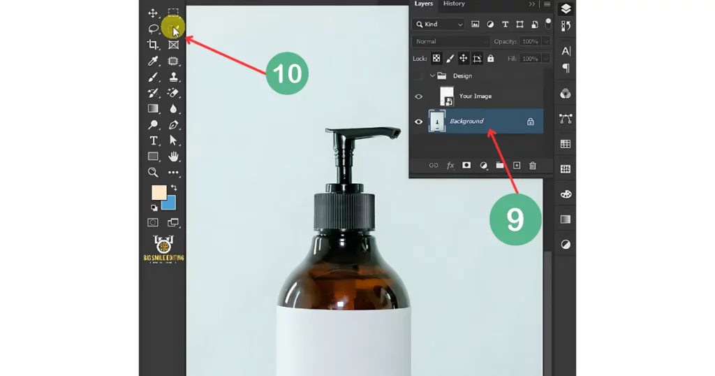Reset to default black and white colors
715x376 pixels.
click(154, 208)
